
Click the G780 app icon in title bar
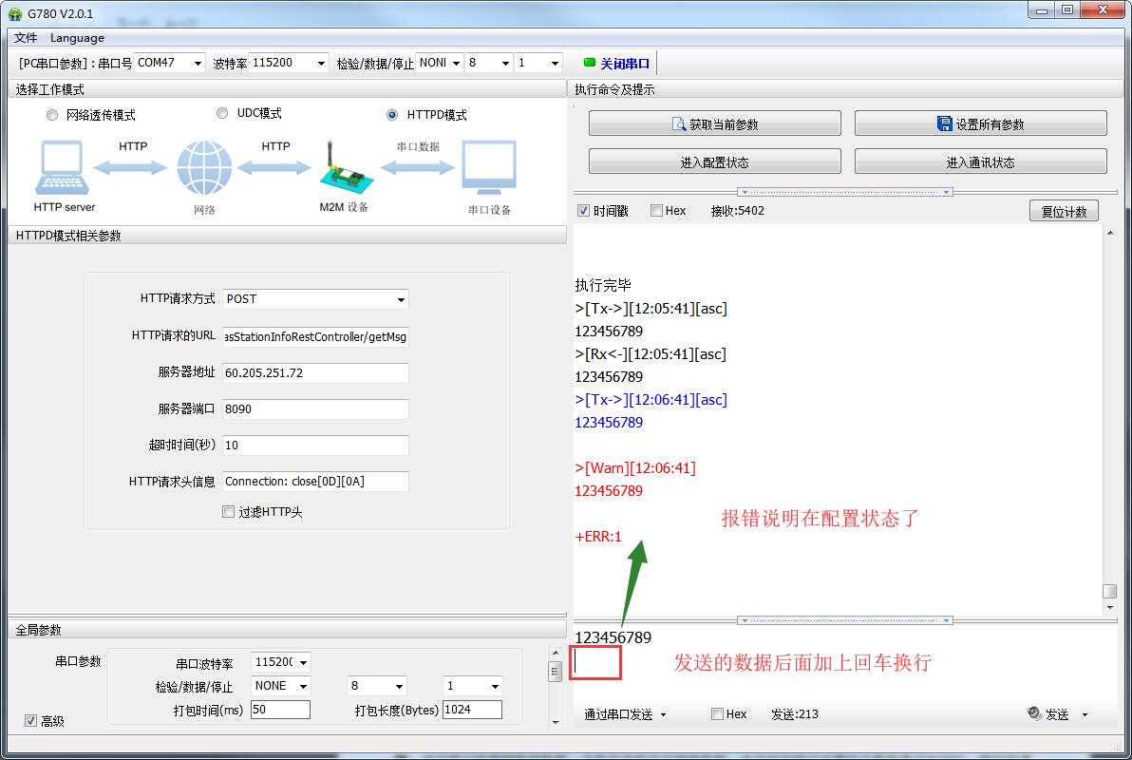[15, 13]
